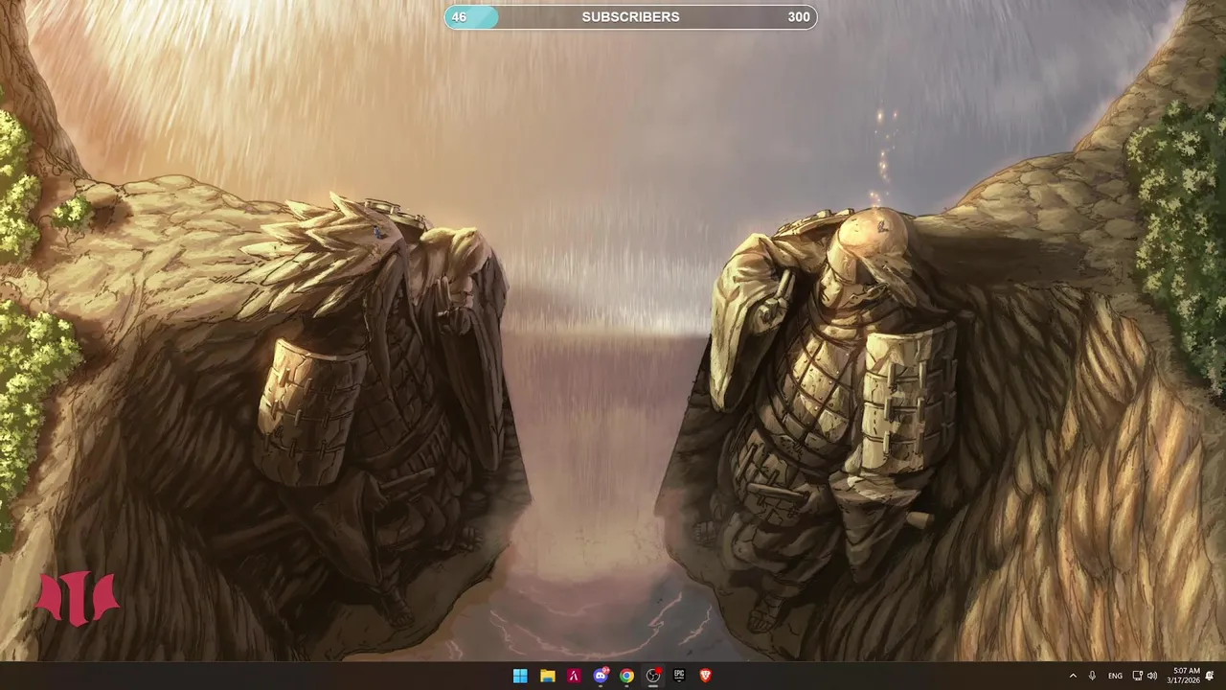The width and height of the screenshot is (1226, 690).
Task: Open network settings tray icon
Action: pyautogui.click(x=1137, y=676)
